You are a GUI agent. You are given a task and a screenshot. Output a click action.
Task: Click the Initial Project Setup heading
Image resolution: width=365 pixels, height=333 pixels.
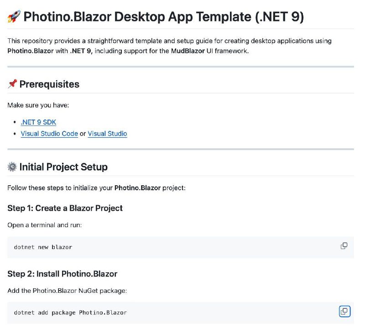click(x=63, y=167)
